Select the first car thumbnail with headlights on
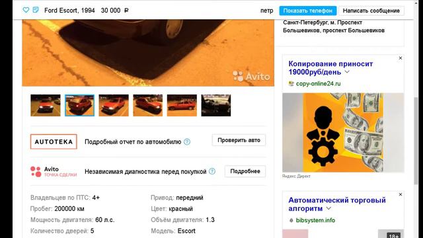 [x=46, y=106]
